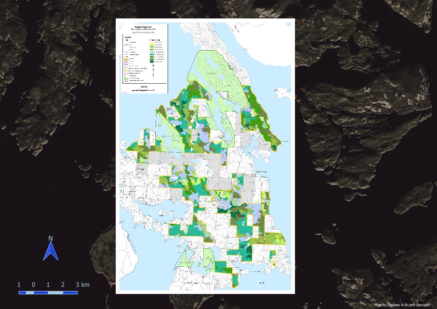Viewport: 437px width, 309px height.
Task: Click the "3 km" scale bar label
Action: pyautogui.click(x=82, y=284)
